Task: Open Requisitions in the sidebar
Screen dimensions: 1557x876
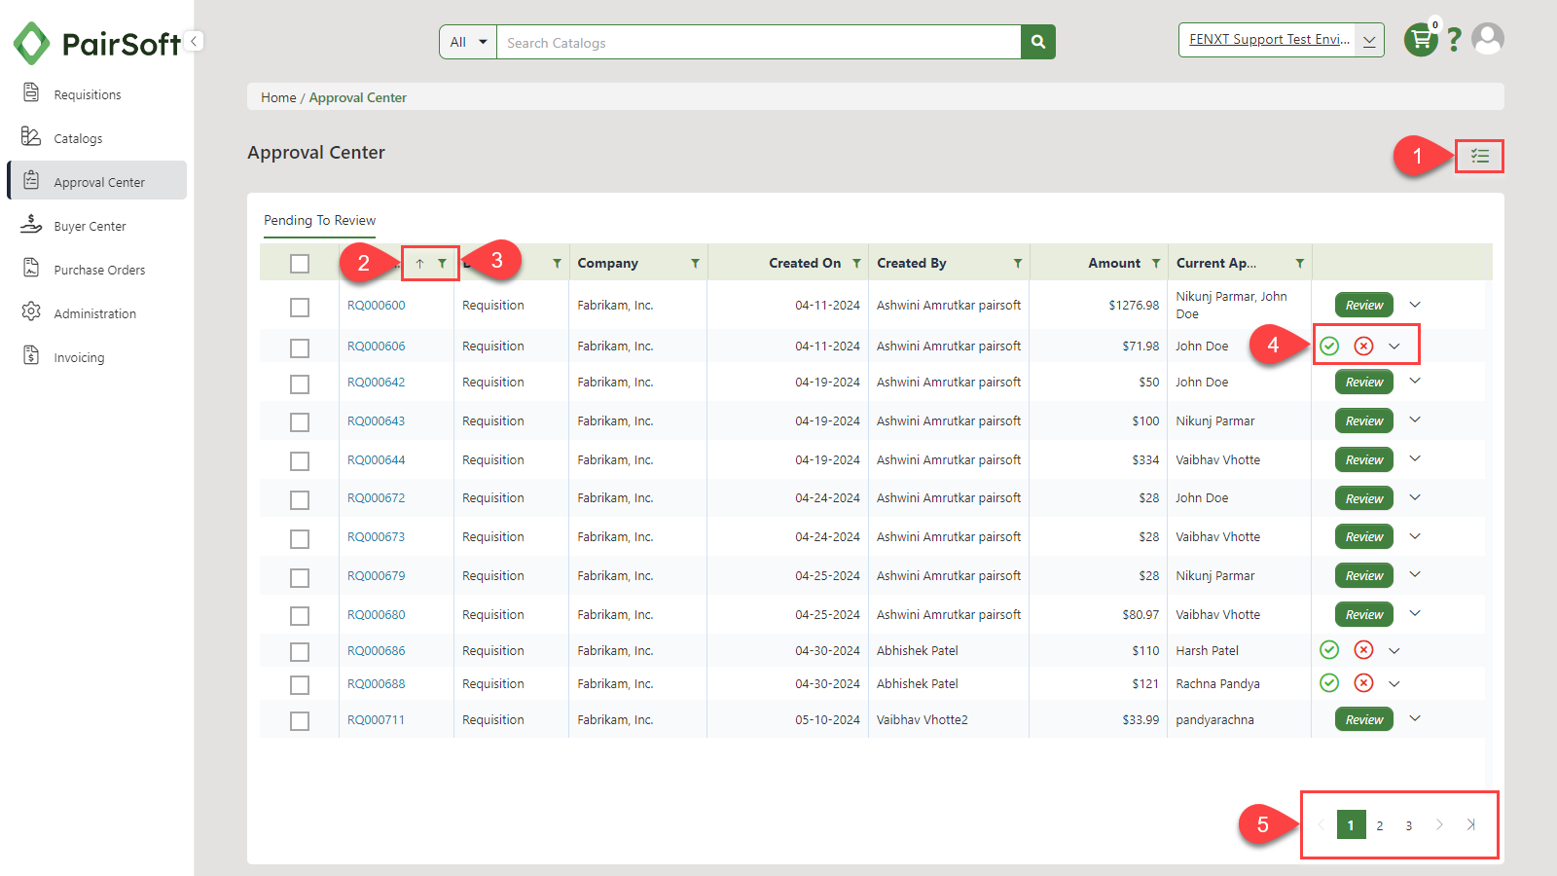Action: (x=97, y=94)
